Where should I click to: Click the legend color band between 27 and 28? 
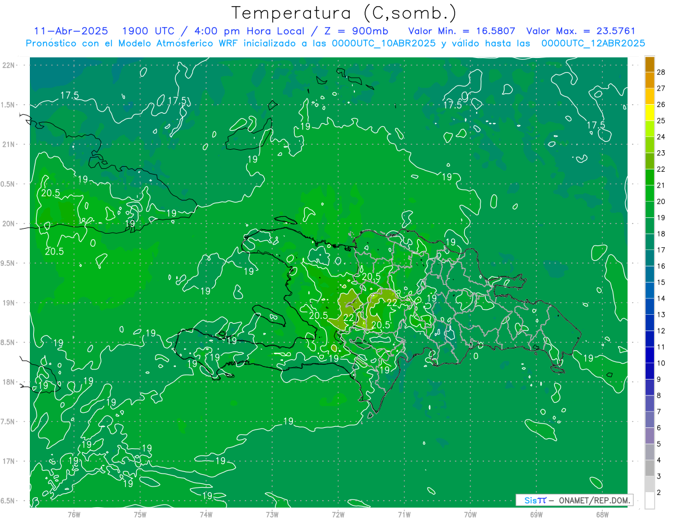pyautogui.click(x=650, y=80)
